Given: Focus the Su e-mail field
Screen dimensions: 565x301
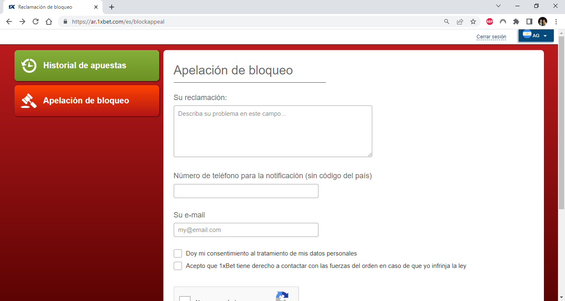Looking at the screenshot, I should pyautogui.click(x=246, y=230).
